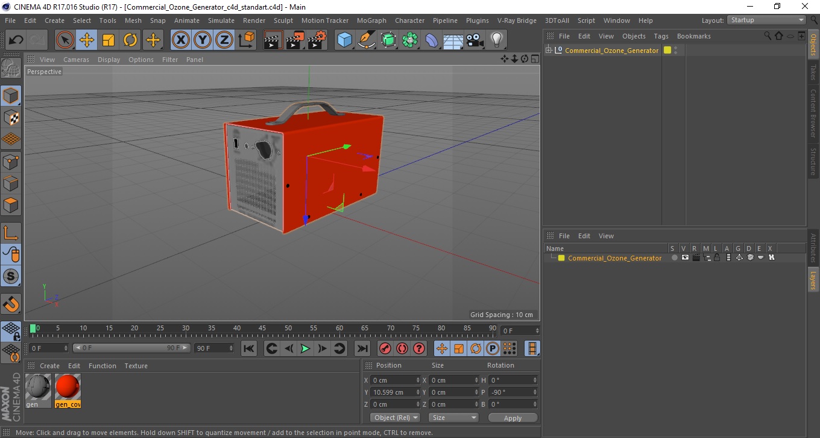820x438 pixels.
Task: Click Apply button in coordinates panel
Action: 512,418
